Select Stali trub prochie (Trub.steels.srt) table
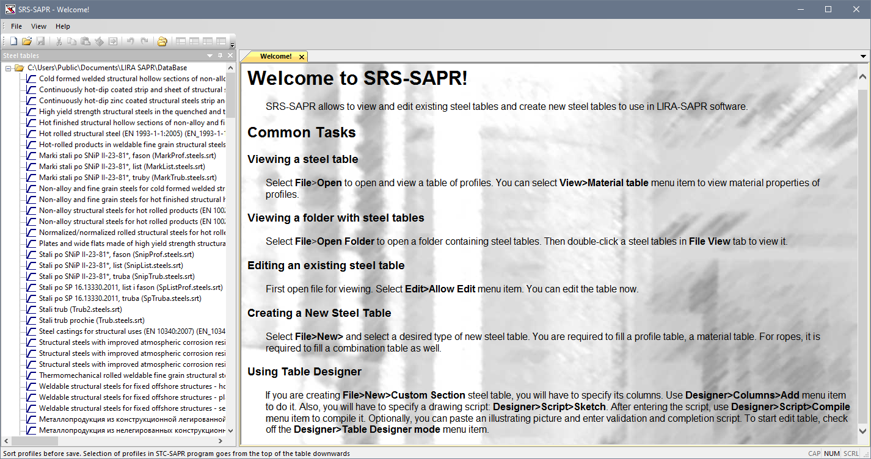This screenshot has height=459, width=871. click(x=92, y=320)
